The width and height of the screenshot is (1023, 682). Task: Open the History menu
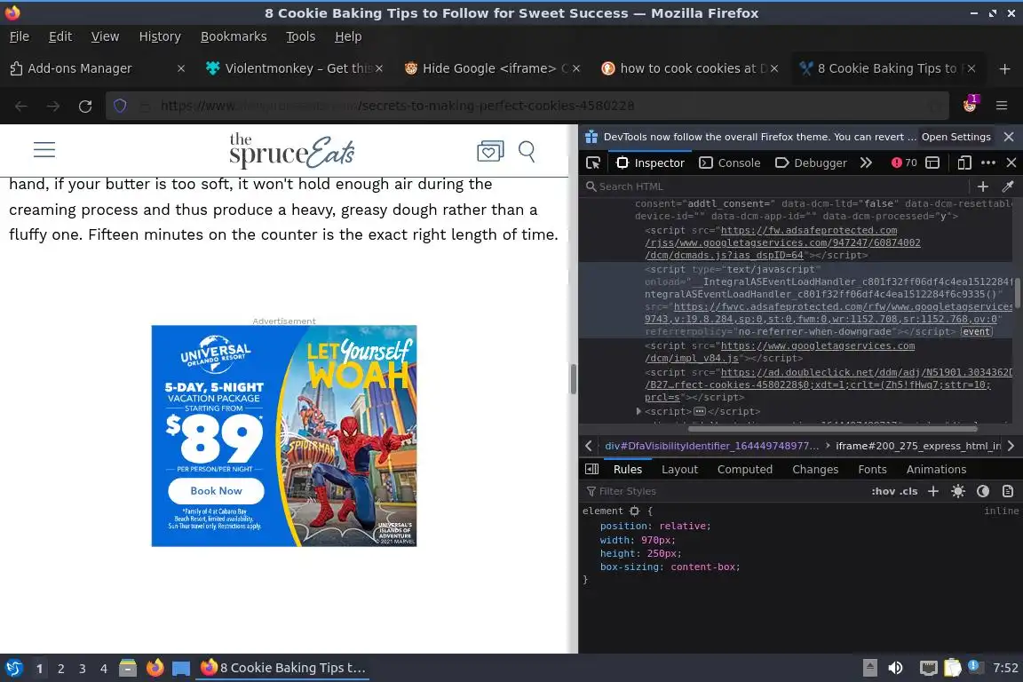(160, 36)
